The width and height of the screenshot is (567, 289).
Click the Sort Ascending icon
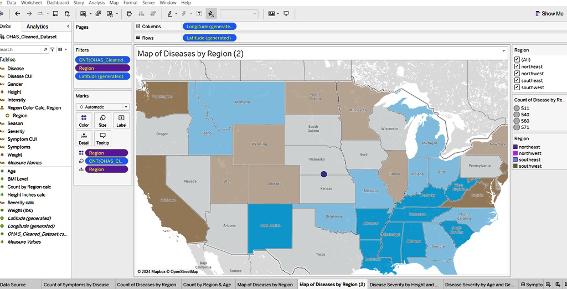(x=141, y=14)
